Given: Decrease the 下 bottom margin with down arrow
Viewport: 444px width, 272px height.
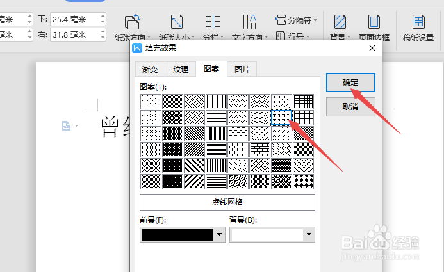Looking at the screenshot, I should pyautogui.click(x=103, y=22).
